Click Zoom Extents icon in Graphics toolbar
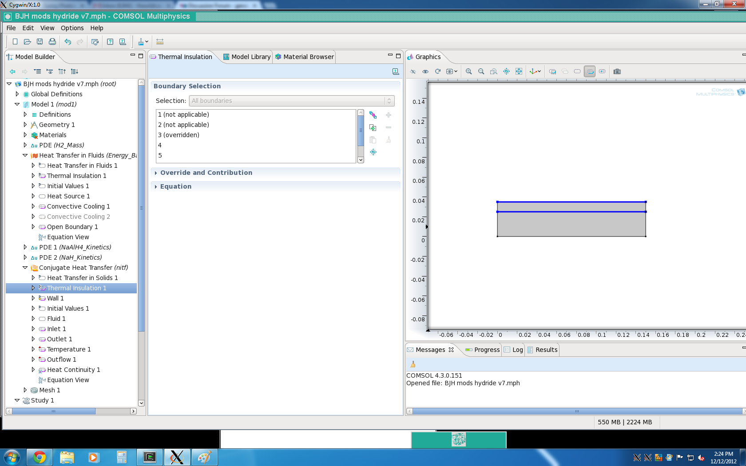This screenshot has height=466, width=746. coord(519,71)
